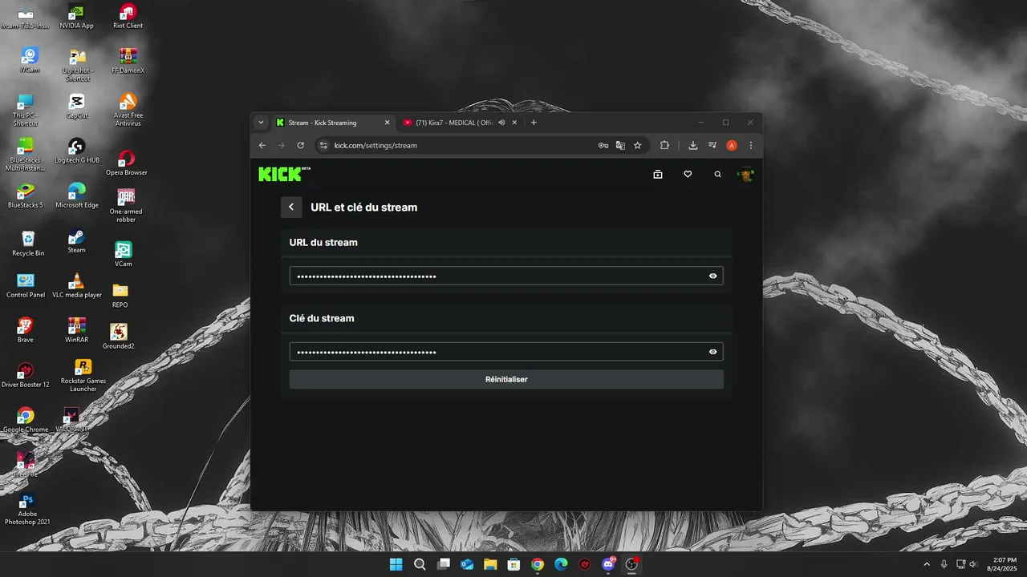Open a new Chrome tab
This screenshot has height=577, width=1027.
tap(534, 123)
